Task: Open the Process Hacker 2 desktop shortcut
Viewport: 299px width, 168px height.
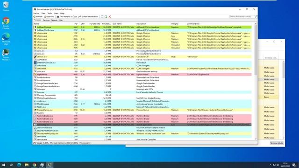Action: click(x=6, y=55)
